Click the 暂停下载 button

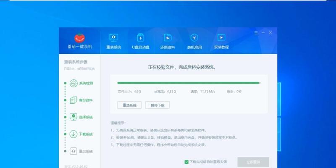(157, 105)
